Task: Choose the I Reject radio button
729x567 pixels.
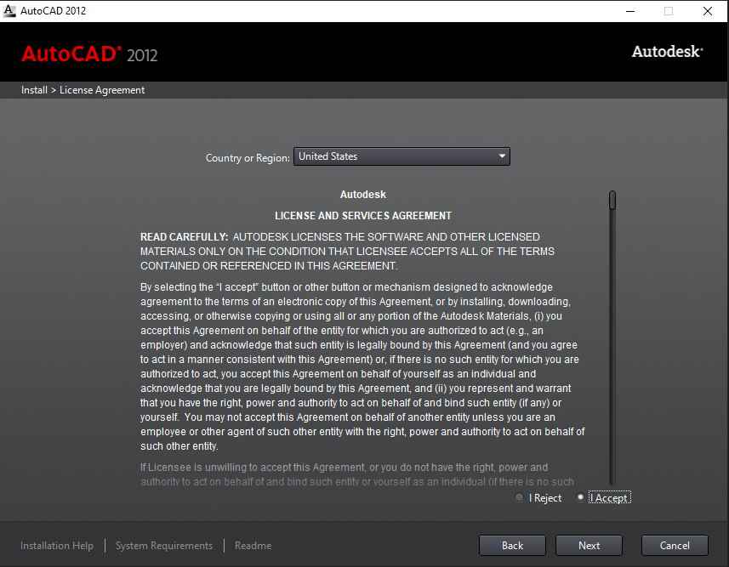Action: (x=520, y=498)
